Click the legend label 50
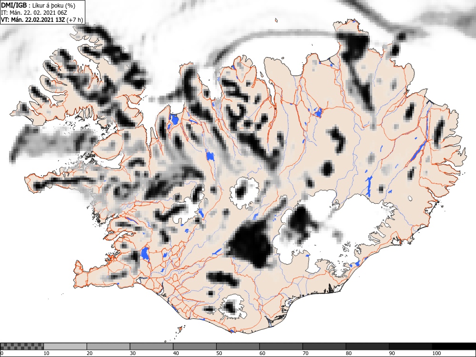The height and width of the screenshot is (357, 476). [219, 353]
